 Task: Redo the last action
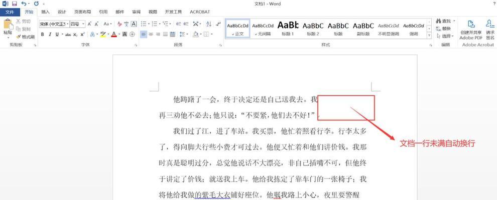tap(36, 3)
